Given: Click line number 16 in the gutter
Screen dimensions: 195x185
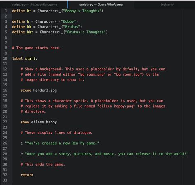Looking at the screenshot, I should (x=5, y=90).
